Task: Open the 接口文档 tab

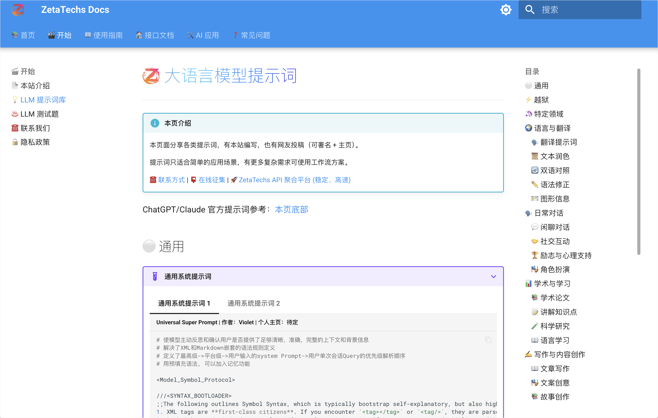Action: (x=155, y=35)
